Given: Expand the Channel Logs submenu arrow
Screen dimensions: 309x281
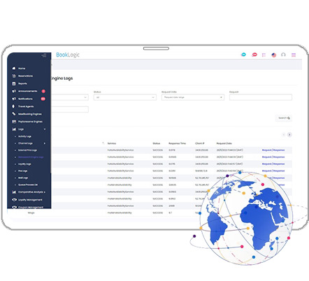Looking at the screenshot, I should pyautogui.click(x=45, y=143).
